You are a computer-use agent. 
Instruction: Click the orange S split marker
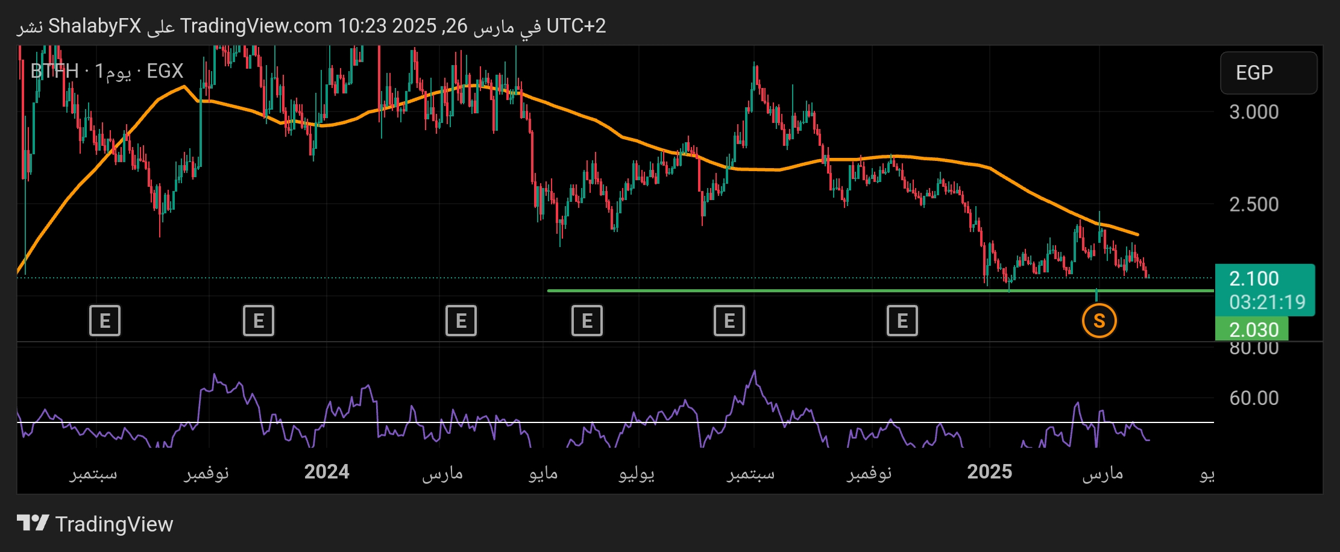1099,321
